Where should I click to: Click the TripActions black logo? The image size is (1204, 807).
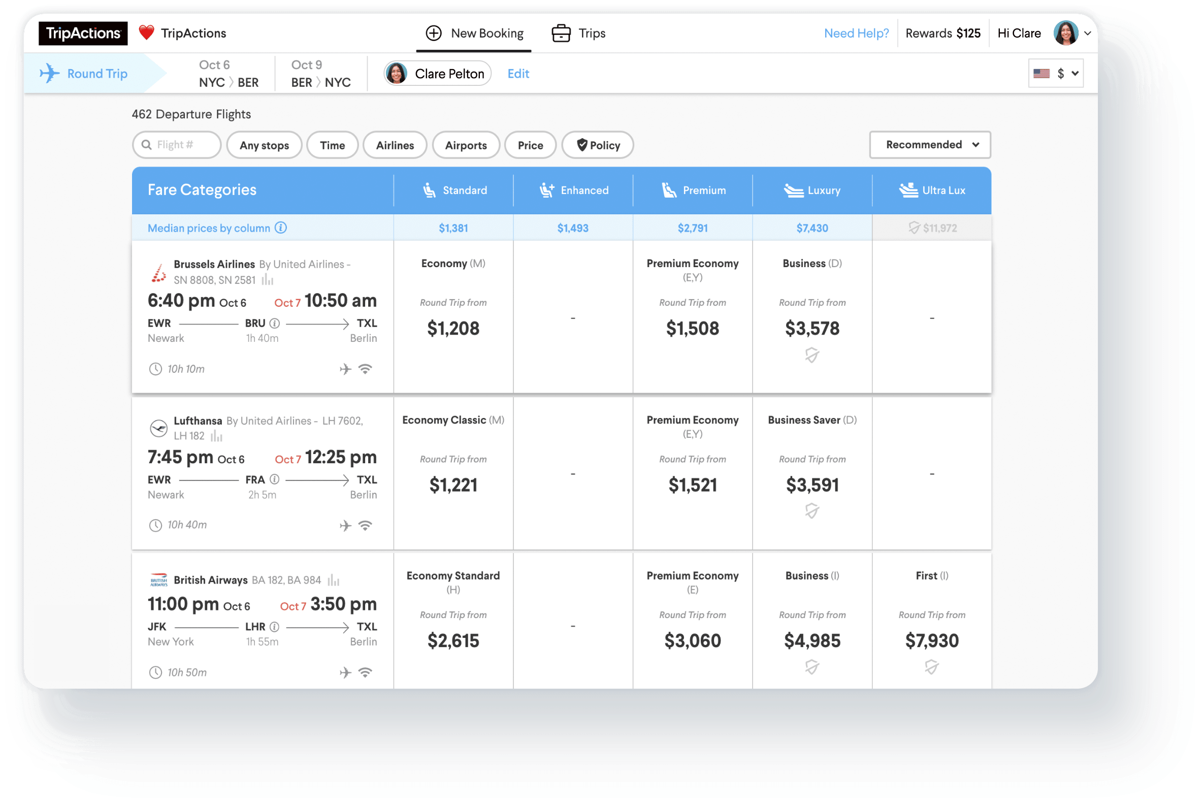(x=83, y=34)
